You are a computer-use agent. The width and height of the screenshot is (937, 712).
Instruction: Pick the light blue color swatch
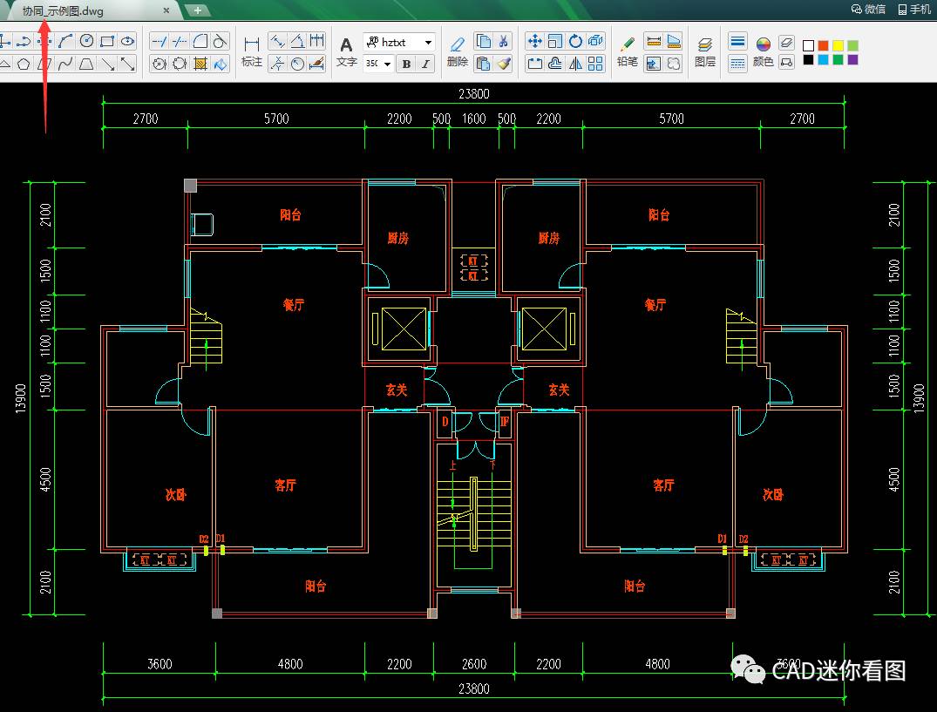(824, 60)
